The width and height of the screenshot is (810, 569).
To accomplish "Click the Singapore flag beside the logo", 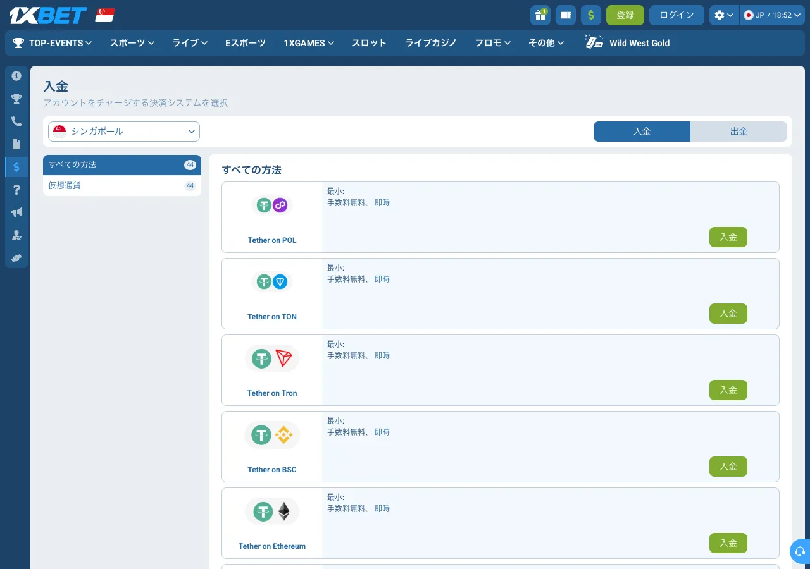I will pyautogui.click(x=105, y=15).
